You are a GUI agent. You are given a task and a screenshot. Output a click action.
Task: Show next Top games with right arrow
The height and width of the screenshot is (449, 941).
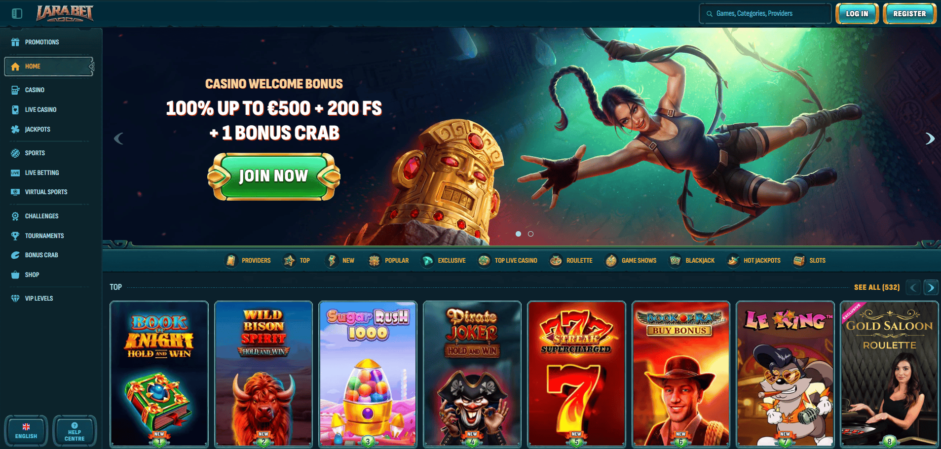931,287
